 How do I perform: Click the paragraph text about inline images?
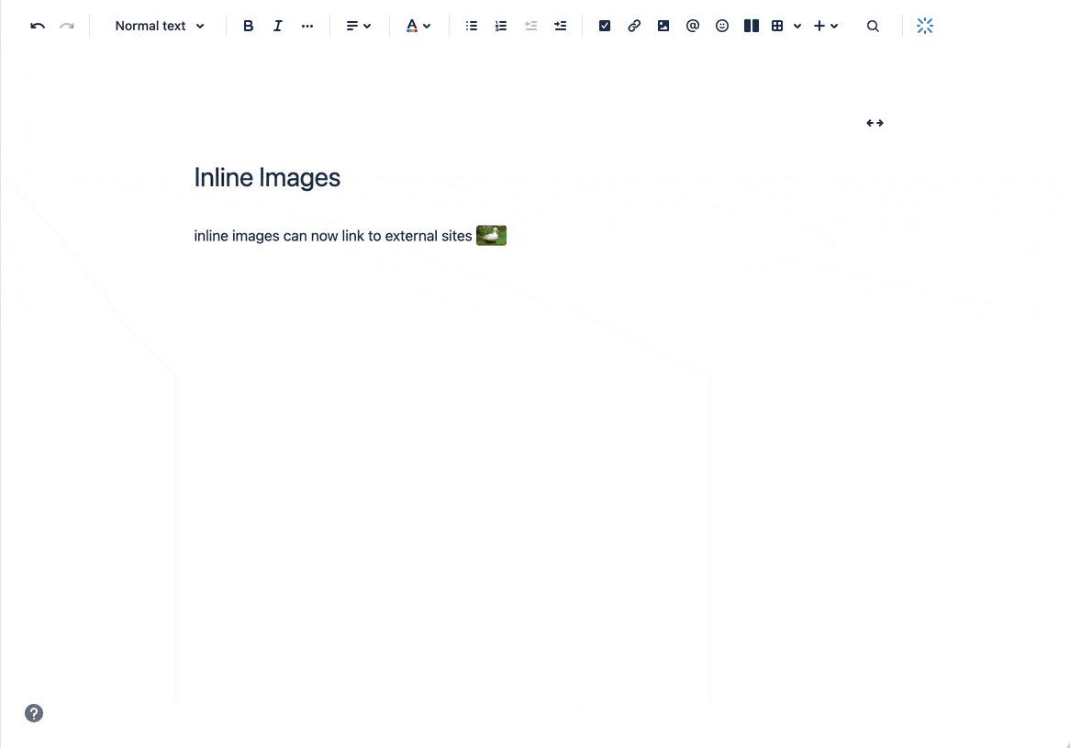point(333,236)
